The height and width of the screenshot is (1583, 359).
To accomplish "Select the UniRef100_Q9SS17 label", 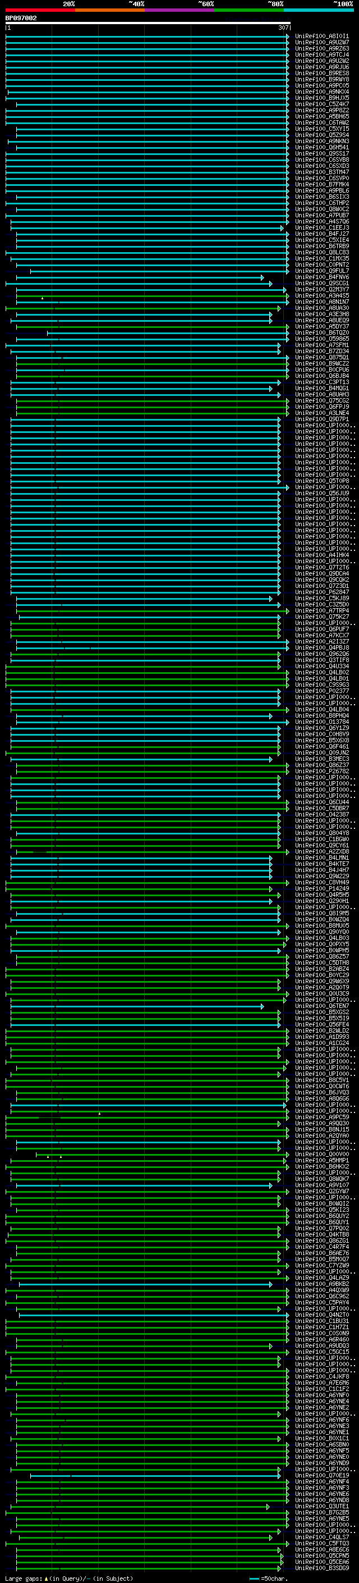I will (322, 154).
